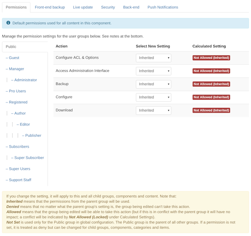The height and width of the screenshot is (236, 251).
Task: Click the info icon in the blue notice
Action: coord(8,23)
